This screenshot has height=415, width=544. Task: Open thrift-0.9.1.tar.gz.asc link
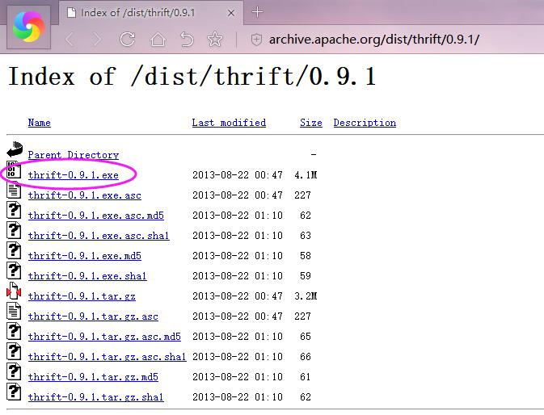pos(93,316)
